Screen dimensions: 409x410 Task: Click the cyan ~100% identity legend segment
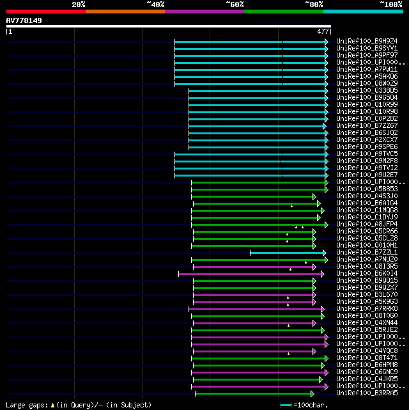[363, 12]
